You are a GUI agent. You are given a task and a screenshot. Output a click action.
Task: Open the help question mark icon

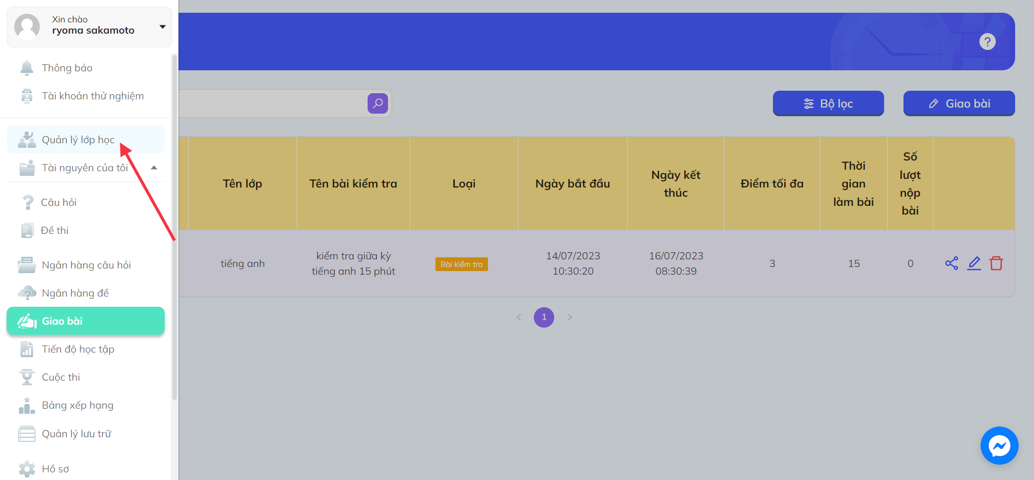click(x=988, y=42)
